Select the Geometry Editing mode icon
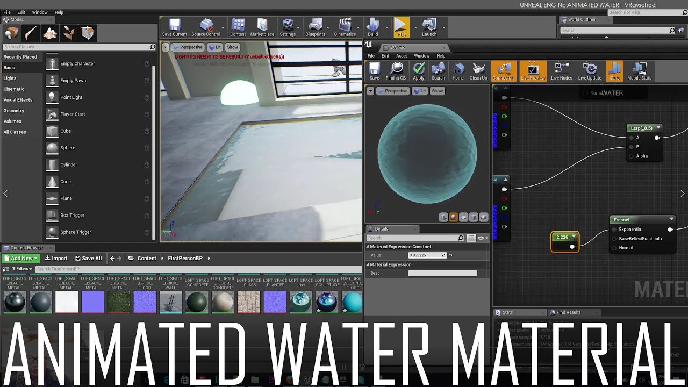 click(x=88, y=33)
